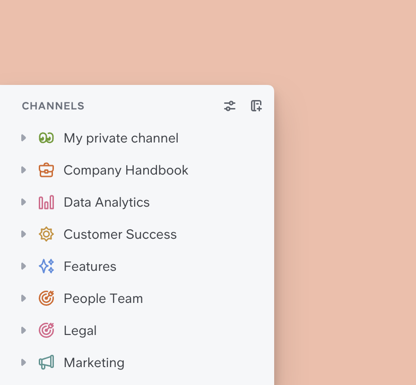Click the sparkles icon of Features
This screenshot has height=385, width=416.
click(x=46, y=267)
